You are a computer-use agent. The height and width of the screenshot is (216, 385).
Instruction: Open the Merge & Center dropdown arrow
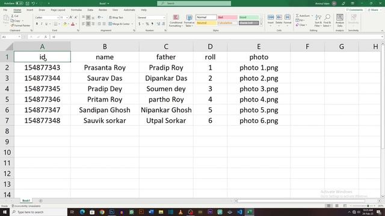(132, 24)
